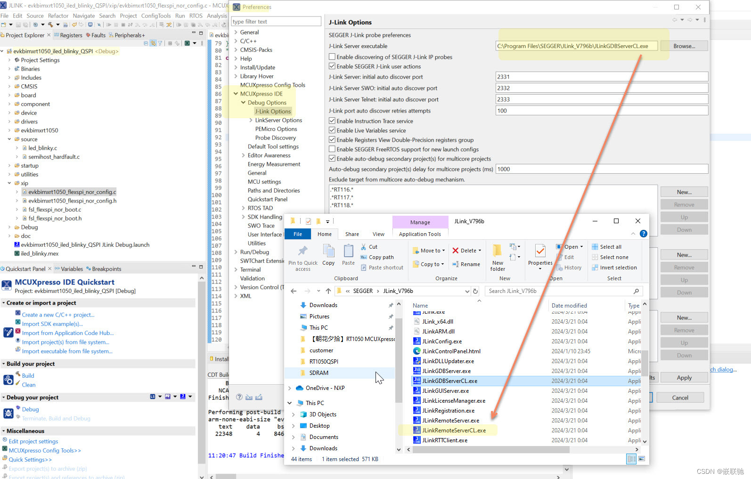Click Browse for J-Link Server executable
Viewport: 751px width, 479px height.
[x=684, y=46]
